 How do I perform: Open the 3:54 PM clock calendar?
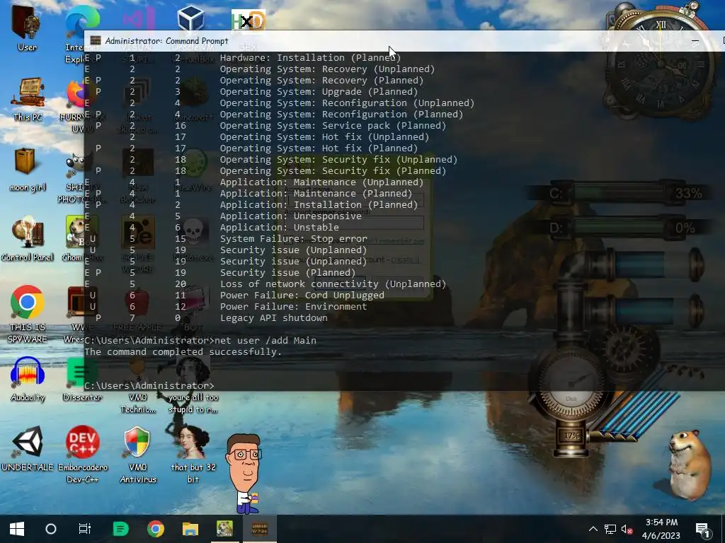coord(661,529)
